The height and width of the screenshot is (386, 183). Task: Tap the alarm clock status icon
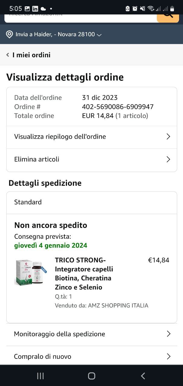click(x=135, y=8)
